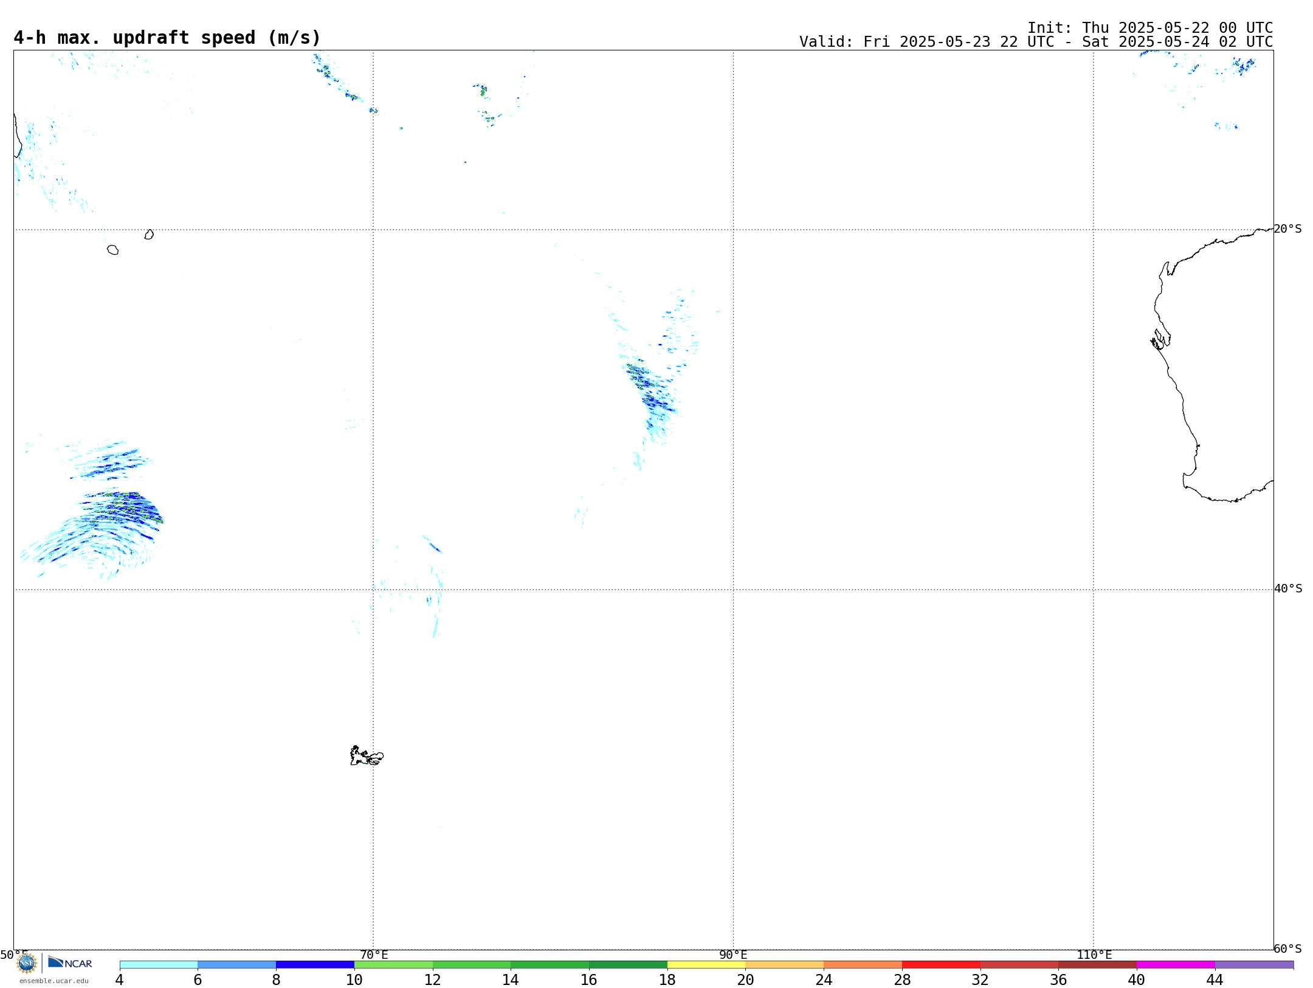This screenshot has width=1313, height=988.
Task: Click the 'Init: Thu 2025-05-22 00 UTC' text
Action: [1150, 28]
